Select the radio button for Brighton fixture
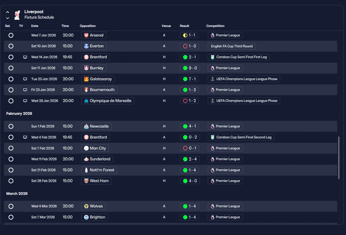This screenshot has height=235, width=346. [x=11, y=217]
